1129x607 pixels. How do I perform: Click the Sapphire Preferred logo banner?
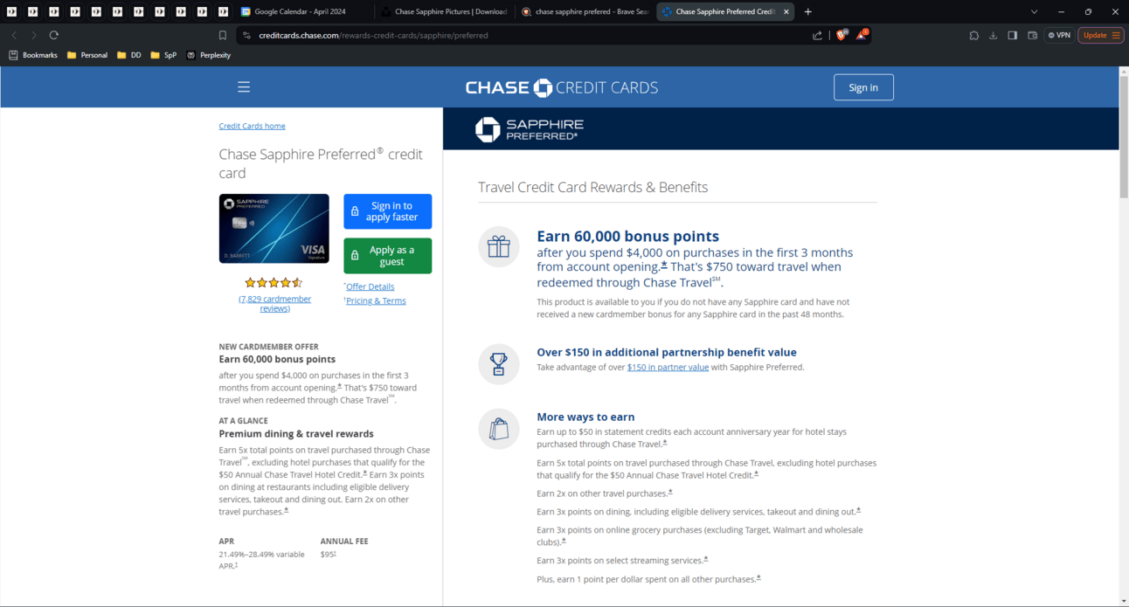(530, 129)
